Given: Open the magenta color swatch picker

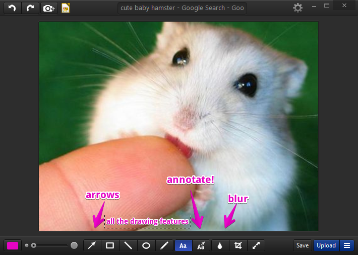Looking at the screenshot, I should 13,245.
